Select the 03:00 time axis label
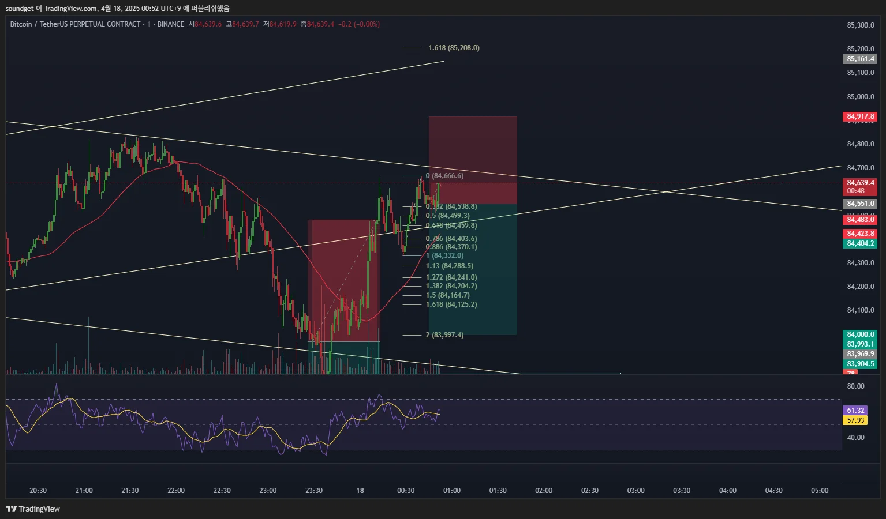Image resolution: width=886 pixels, height=519 pixels. tap(636, 491)
